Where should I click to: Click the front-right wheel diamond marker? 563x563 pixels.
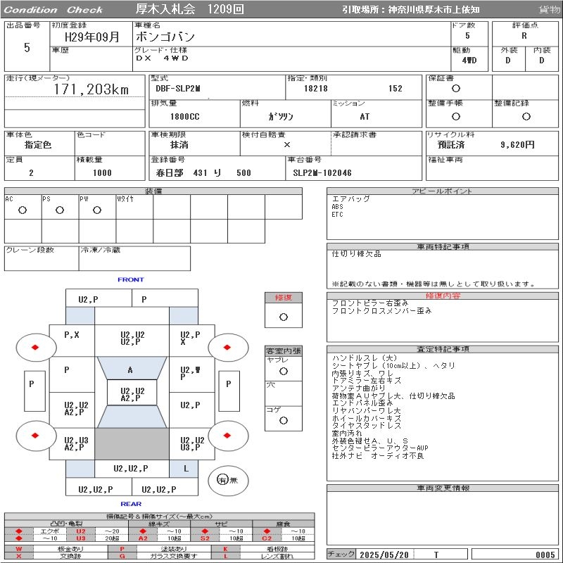(228, 347)
